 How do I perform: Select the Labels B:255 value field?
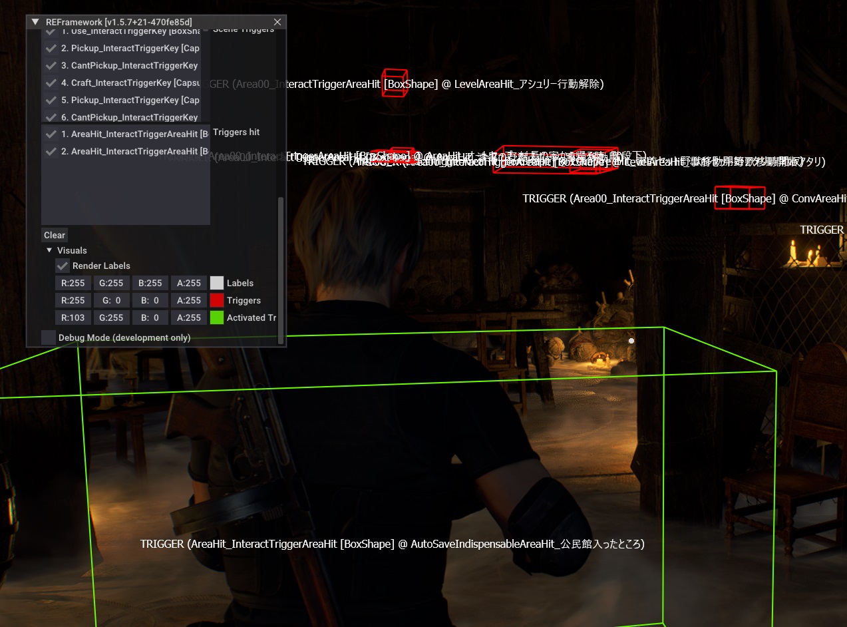tap(150, 283)
